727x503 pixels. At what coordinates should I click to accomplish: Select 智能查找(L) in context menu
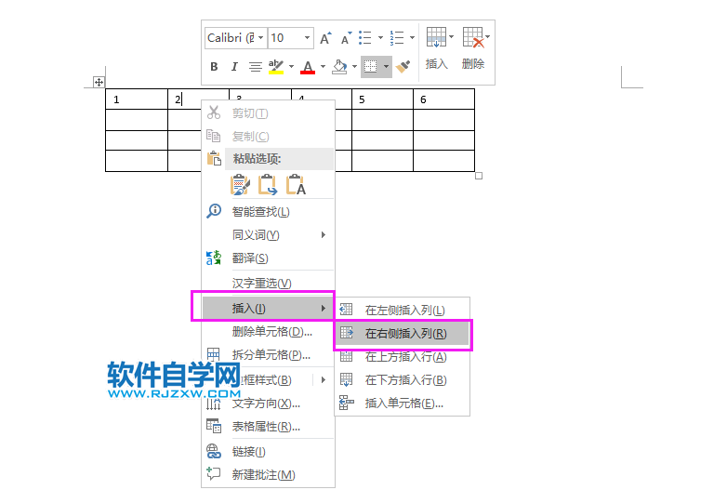tap(268, 212)
